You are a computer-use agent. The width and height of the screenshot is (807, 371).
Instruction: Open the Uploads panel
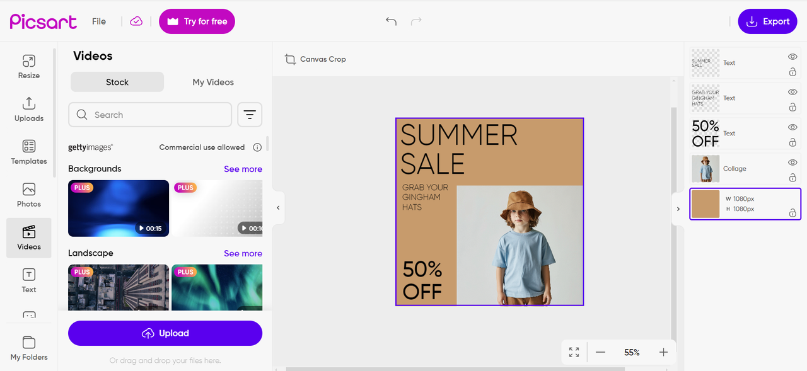coord(28,110)
